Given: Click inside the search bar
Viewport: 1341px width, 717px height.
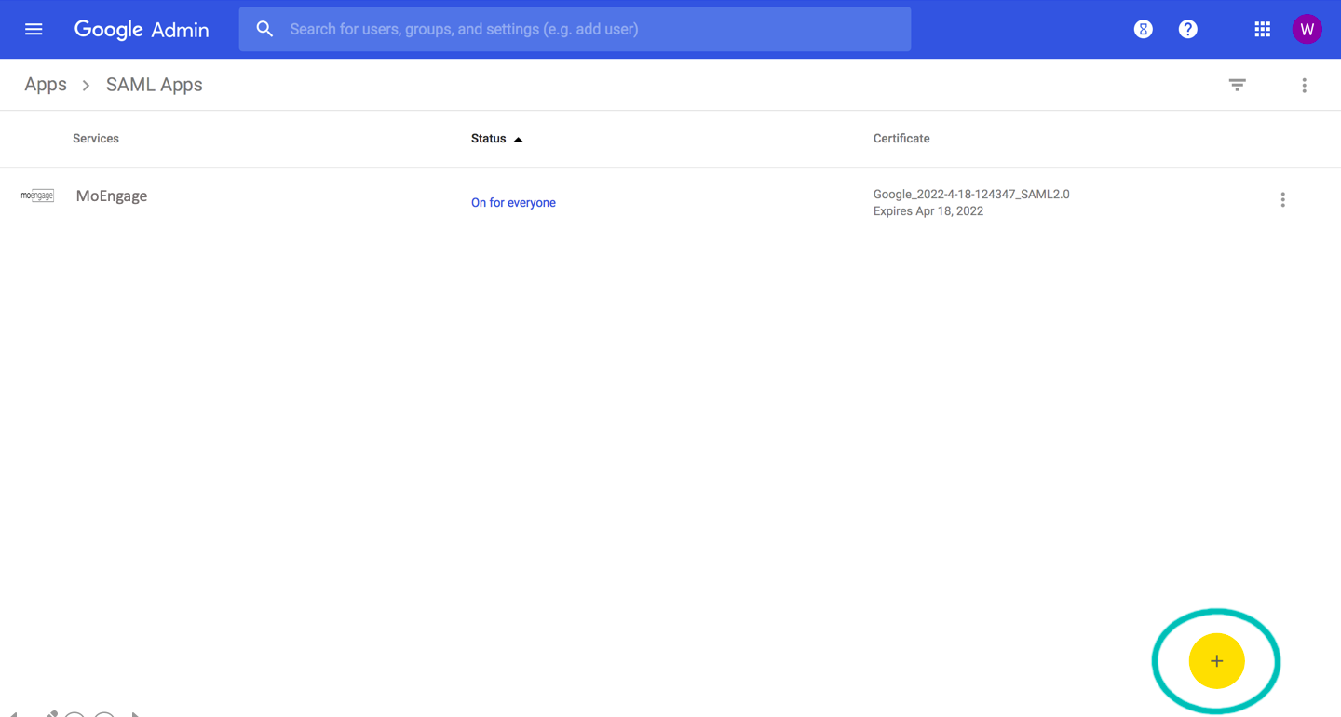Looking at the screenshot, I should coord(575,29).
